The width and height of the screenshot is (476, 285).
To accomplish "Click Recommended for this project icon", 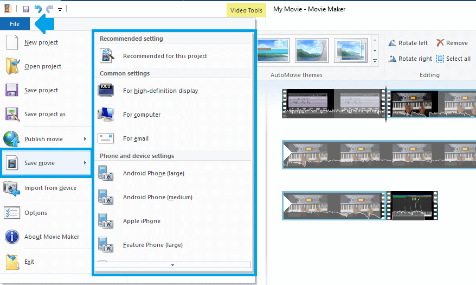I will tap(107, 56).
